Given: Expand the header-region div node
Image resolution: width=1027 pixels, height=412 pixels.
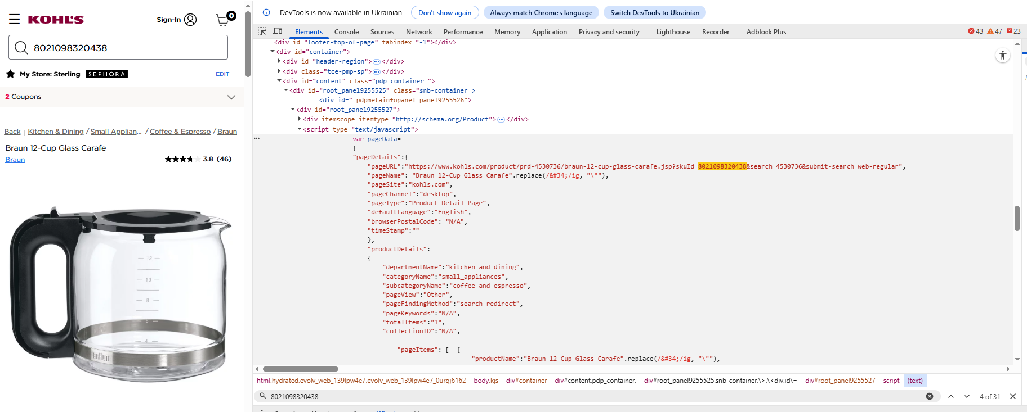Looking at the screenshot, I should click(x=279, y=61).
